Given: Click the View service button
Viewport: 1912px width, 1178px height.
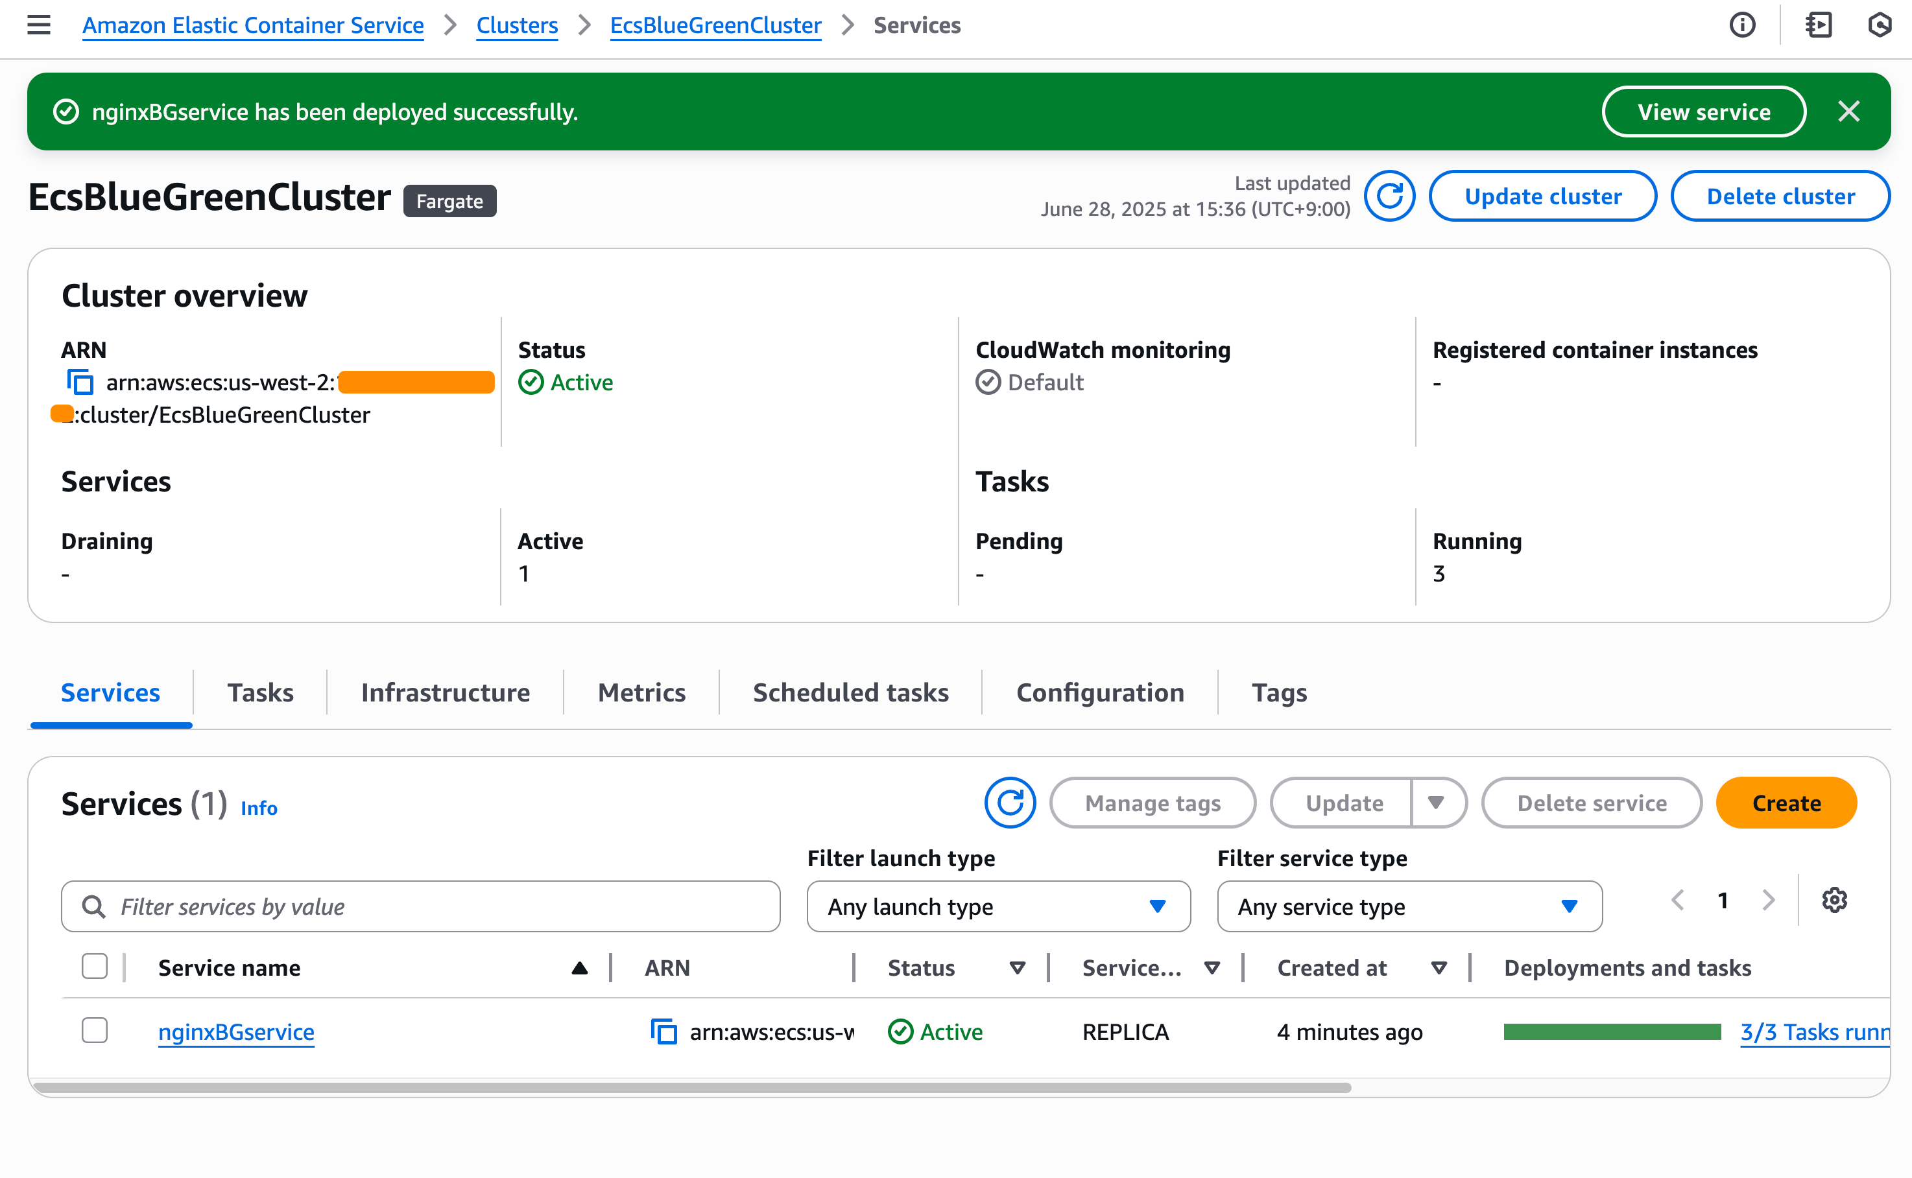Looking at the screenshot, I should (1704, 112).
